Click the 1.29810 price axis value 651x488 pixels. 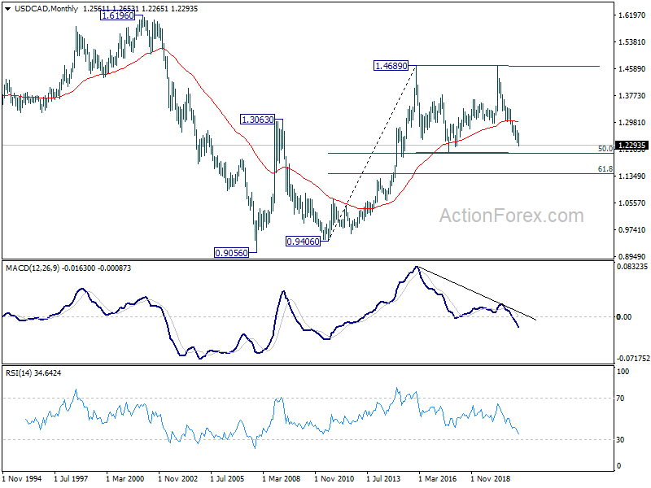pyautogui.click(x=632, y=123)
